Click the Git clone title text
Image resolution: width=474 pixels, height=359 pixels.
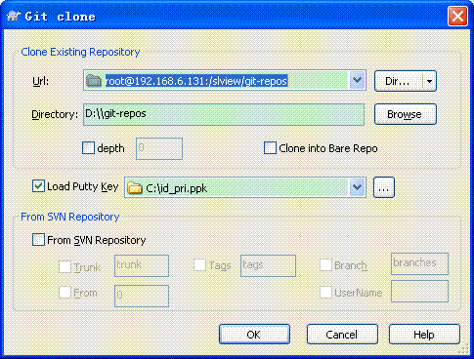pos(61,17)
